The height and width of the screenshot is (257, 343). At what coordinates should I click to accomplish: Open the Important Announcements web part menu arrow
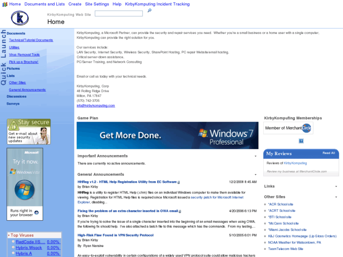[255, 156]
